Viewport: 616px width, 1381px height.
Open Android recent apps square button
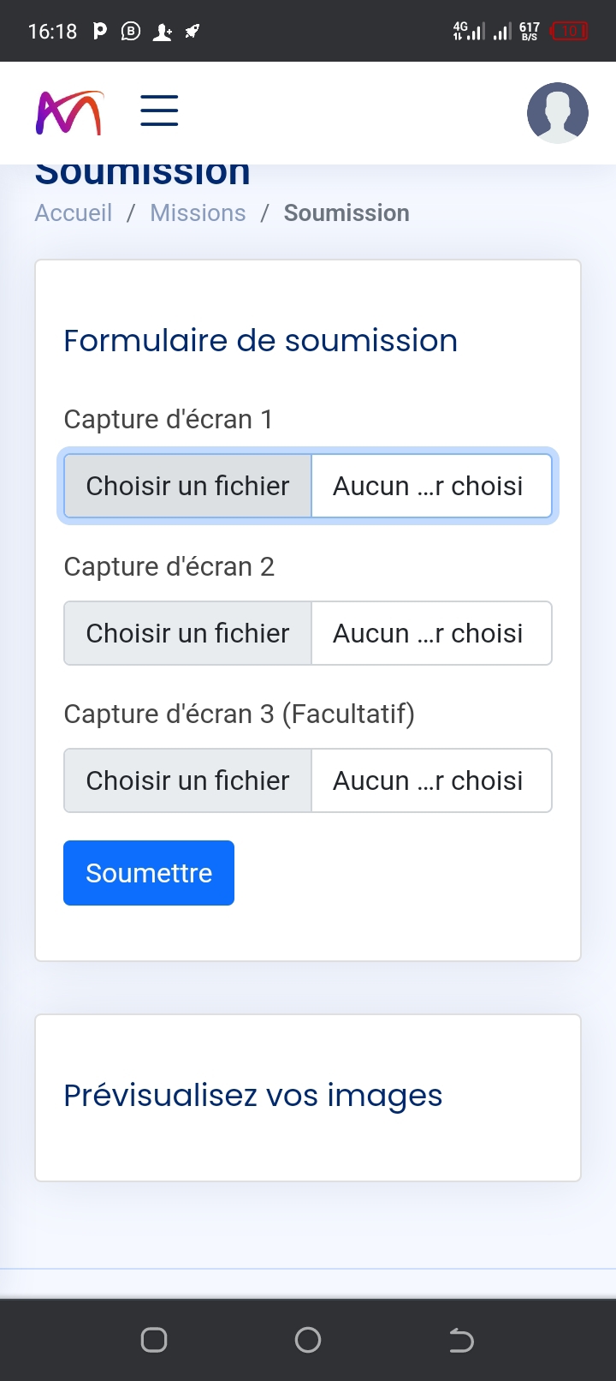point(154,1339)
